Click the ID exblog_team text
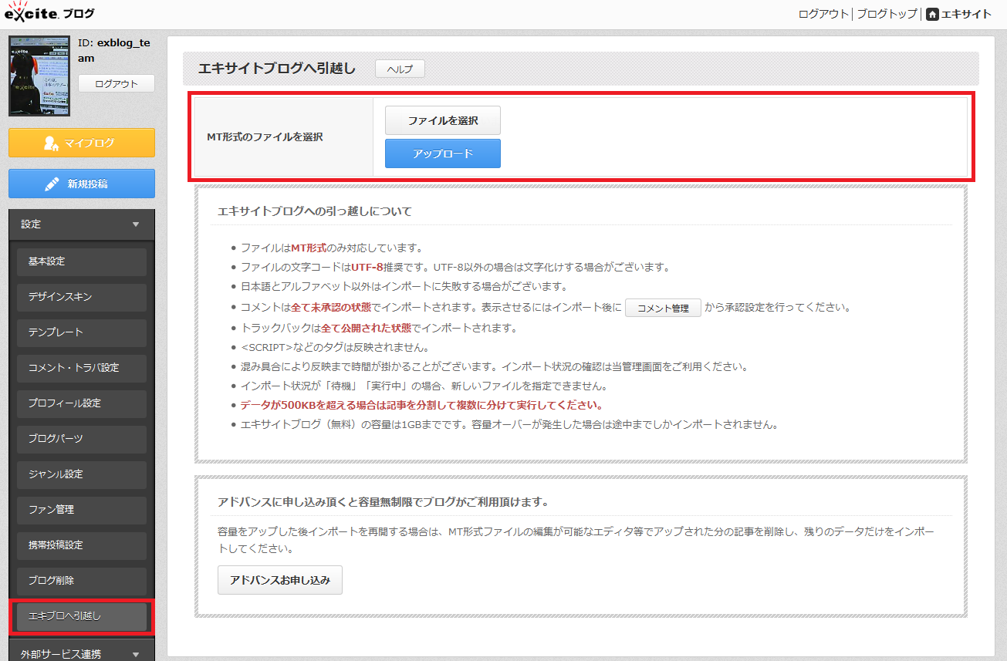The image size is (1007, 661). (x=114, y=50)
